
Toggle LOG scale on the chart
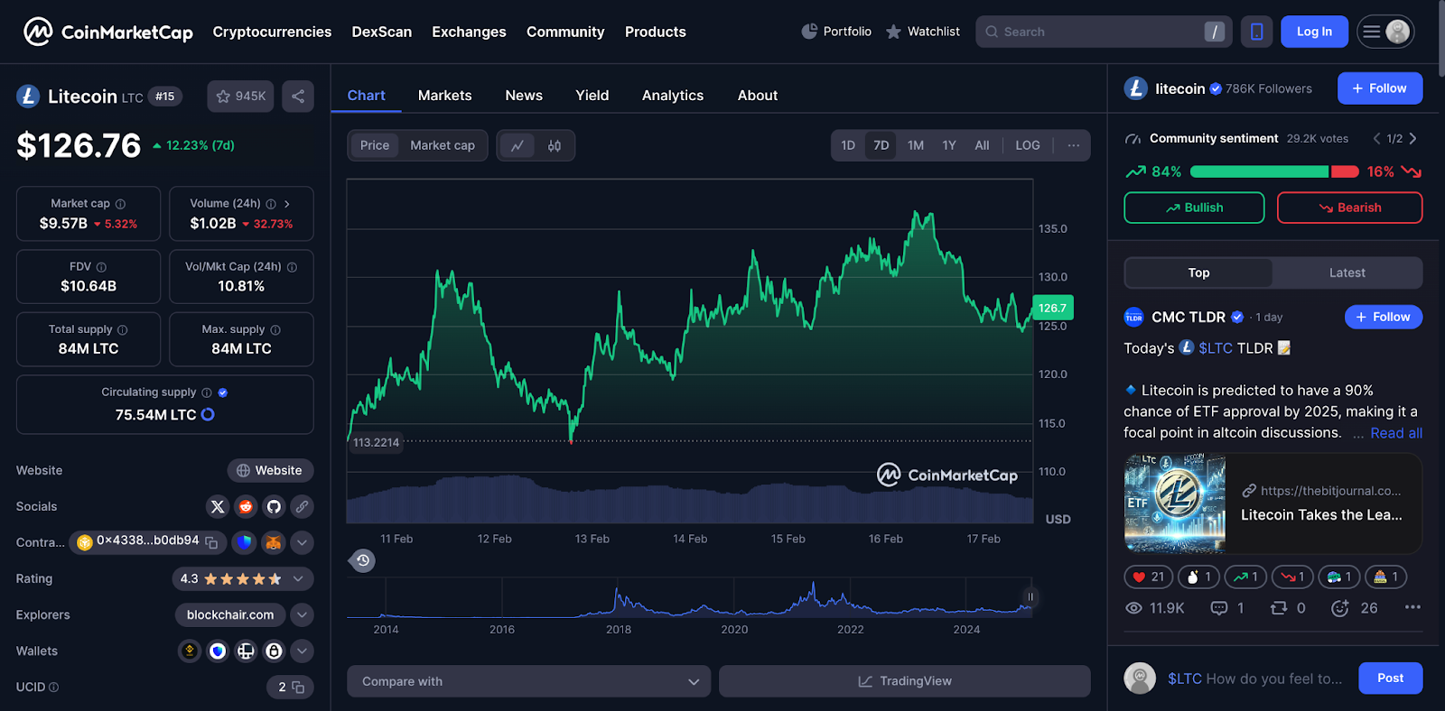point(1028,145)
